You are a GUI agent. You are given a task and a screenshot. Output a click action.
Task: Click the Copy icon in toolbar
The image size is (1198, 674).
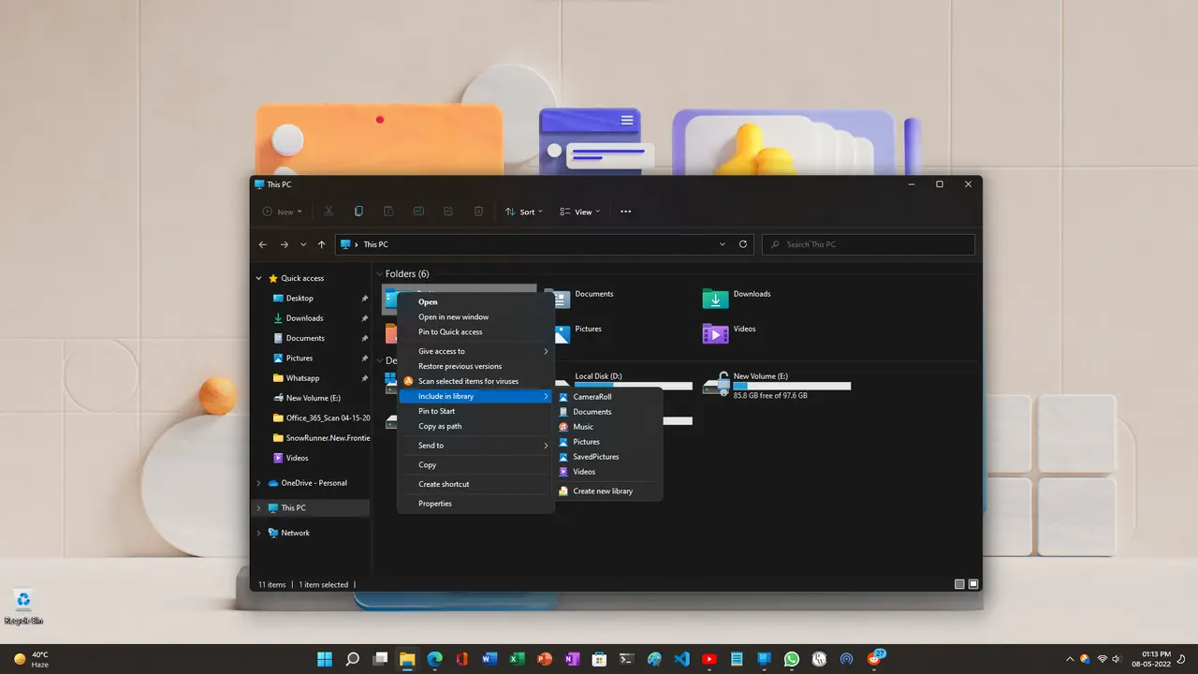358,212
